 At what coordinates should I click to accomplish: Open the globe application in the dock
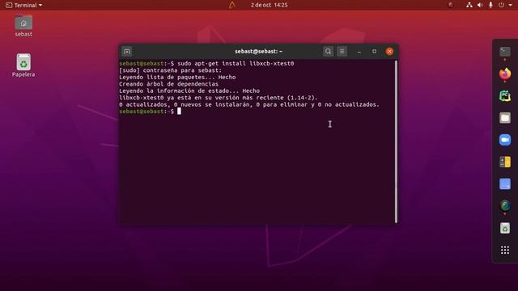pos(505,206)
